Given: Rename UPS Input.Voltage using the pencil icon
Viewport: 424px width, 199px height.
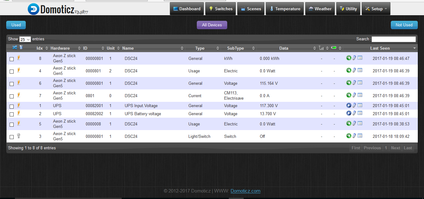Looking at the screenshot, I should click(354, 105).
